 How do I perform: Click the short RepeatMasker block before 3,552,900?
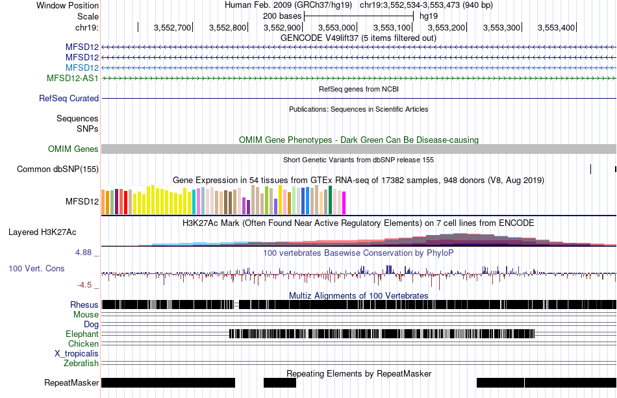tap(280, 382)
